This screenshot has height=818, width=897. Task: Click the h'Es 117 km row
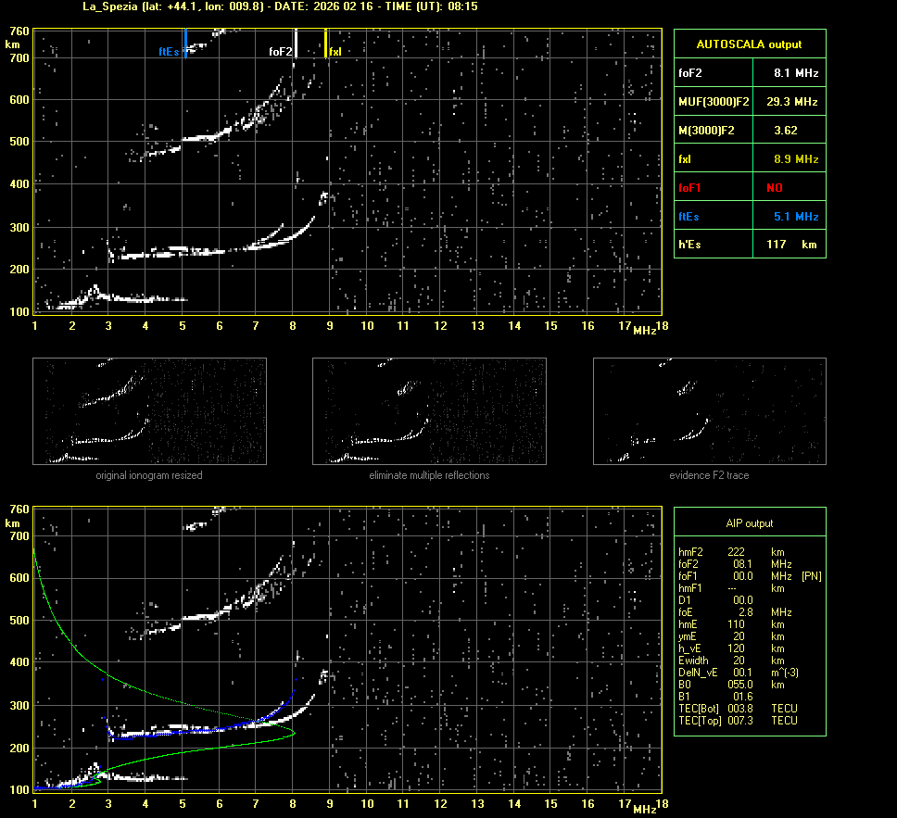pos(749,245)
